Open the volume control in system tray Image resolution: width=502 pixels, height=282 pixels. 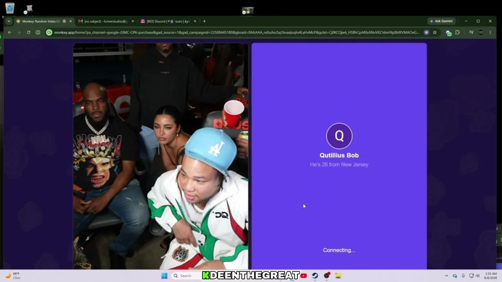tap(477, 276)
